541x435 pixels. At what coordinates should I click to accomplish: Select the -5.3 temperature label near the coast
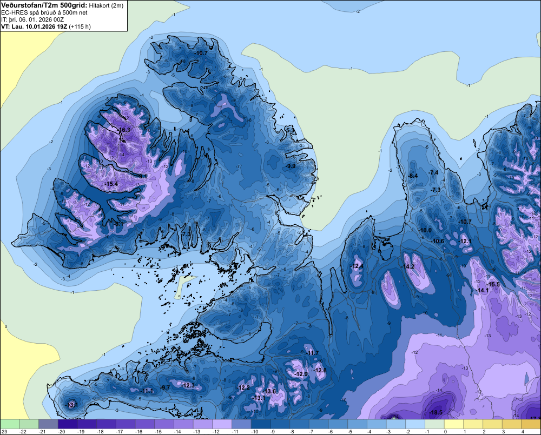pyautogui.click(x=291, y=130)
